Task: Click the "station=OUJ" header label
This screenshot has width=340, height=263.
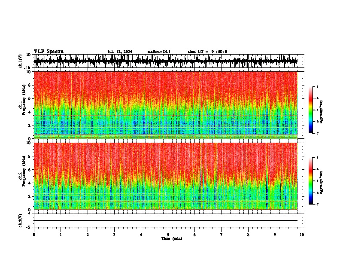Action: click(x=159, y=52)
